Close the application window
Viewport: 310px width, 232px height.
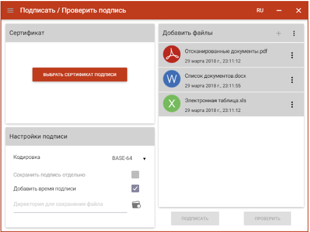pos(298,10)
